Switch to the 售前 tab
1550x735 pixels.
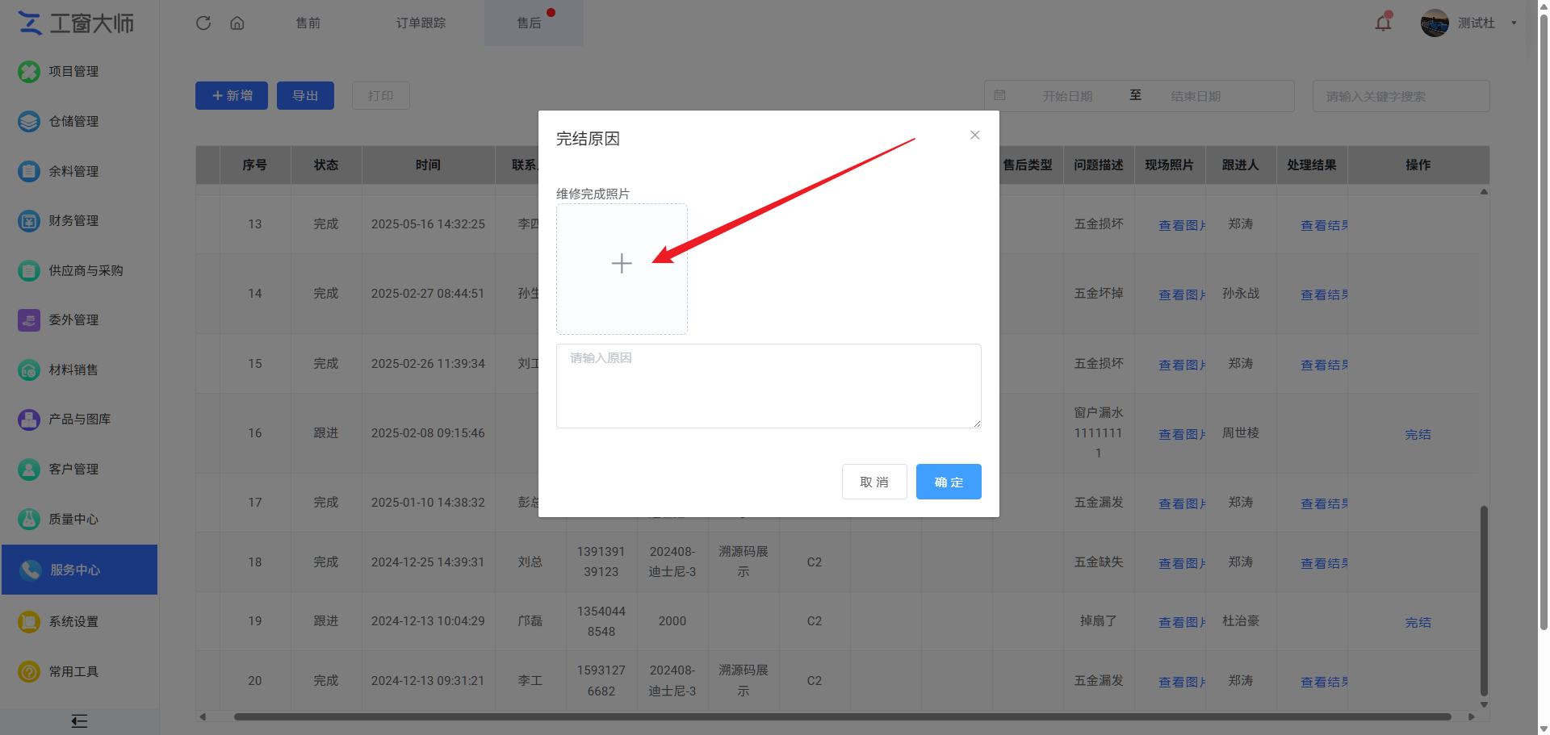pyautogui.click(x=308, y=23)
